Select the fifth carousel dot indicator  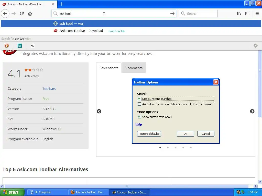191,147
